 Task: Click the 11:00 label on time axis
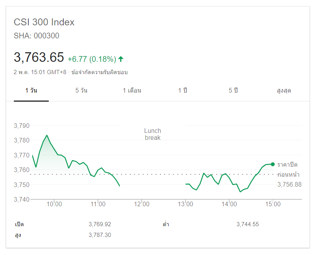(98, 204)
